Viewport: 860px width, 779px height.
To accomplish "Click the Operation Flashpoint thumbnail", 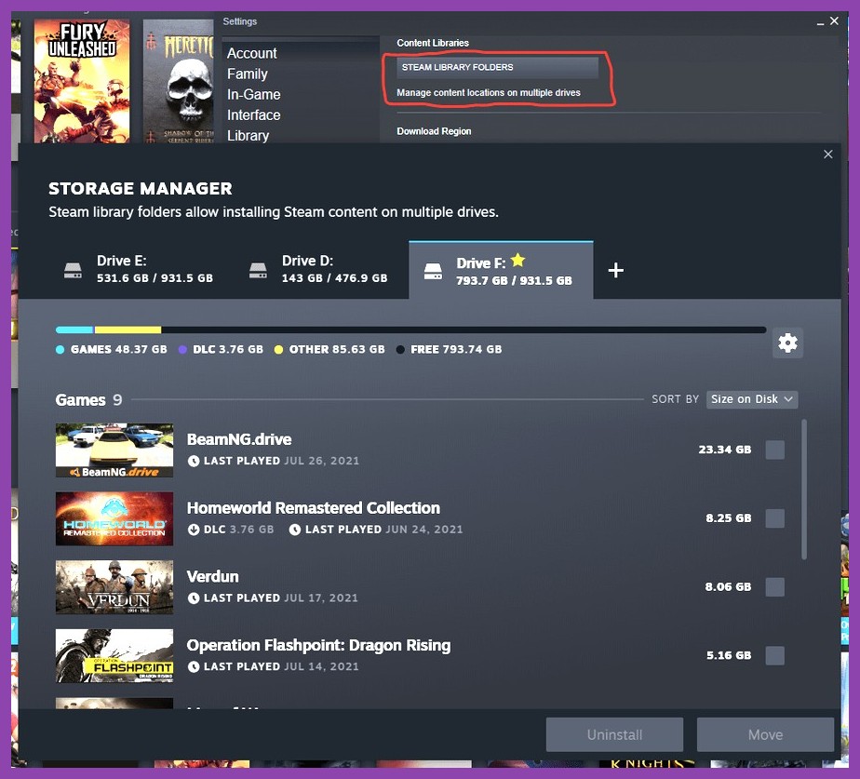I will point(114,655).
